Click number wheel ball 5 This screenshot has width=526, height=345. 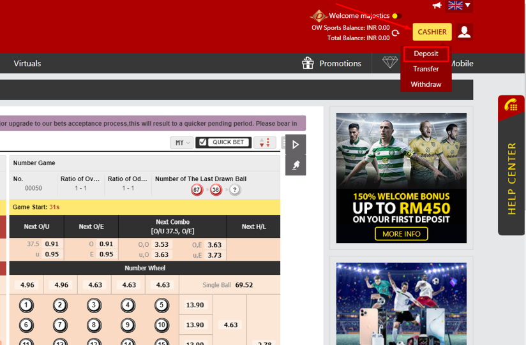pyautogui.click(x=162, y=305)
